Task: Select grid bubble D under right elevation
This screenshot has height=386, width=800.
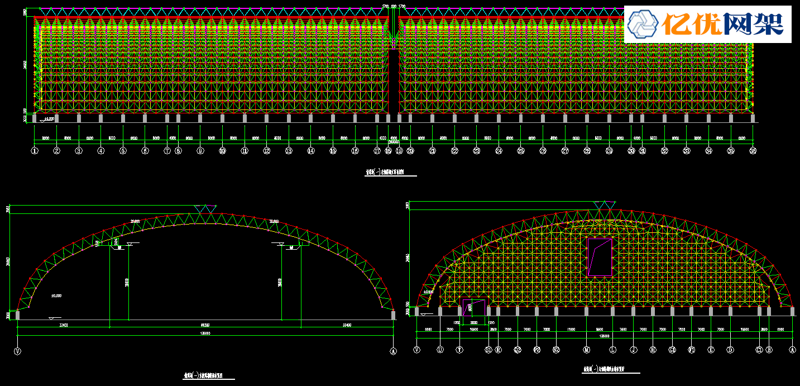Action: (x=730, y=350)
